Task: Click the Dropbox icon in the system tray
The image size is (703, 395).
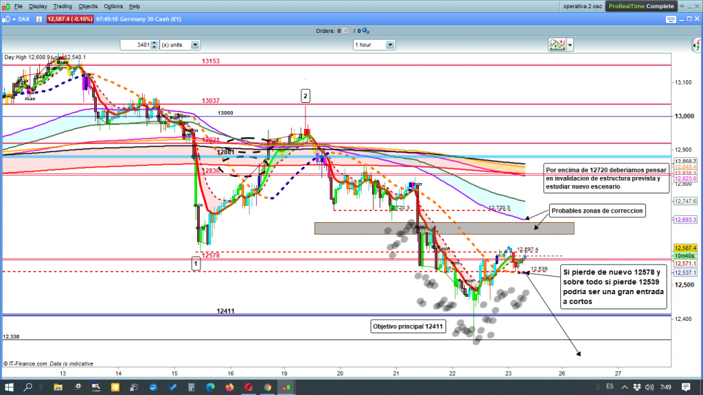Action: 638,387
